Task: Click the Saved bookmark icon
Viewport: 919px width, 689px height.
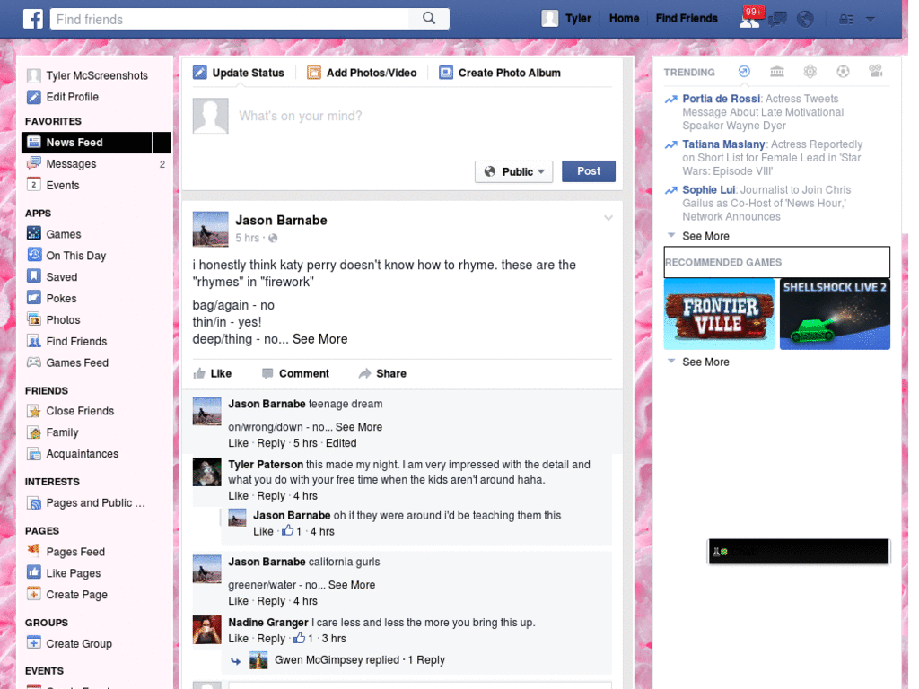Action: (x=34, y=276)
